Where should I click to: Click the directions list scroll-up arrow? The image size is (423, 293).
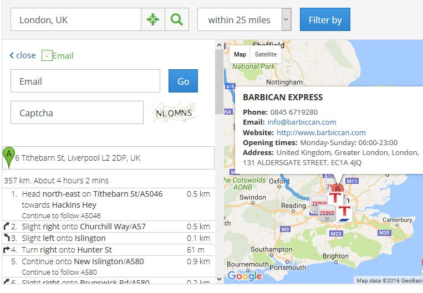tap(220, 45)
